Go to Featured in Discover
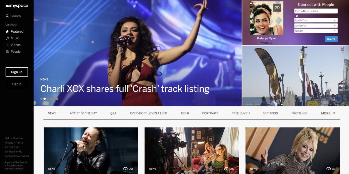 coord(15,32)
